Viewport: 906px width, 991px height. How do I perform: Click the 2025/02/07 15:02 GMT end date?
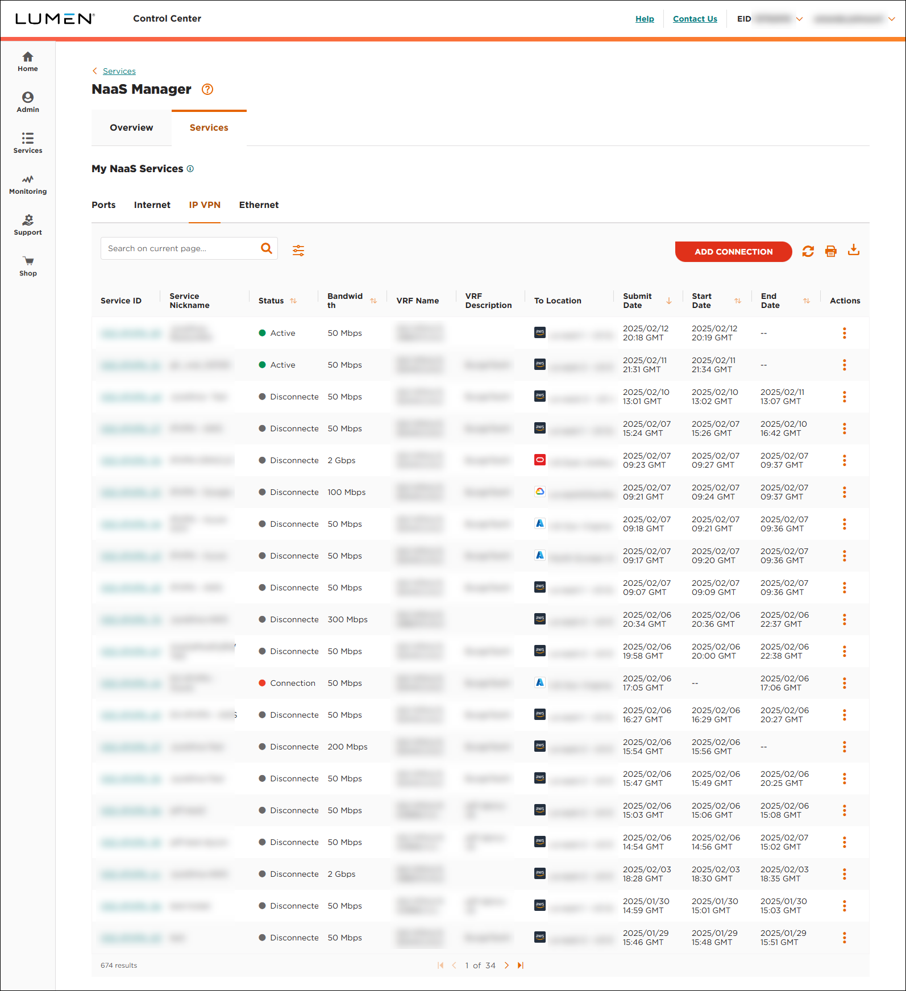point(784,842)
